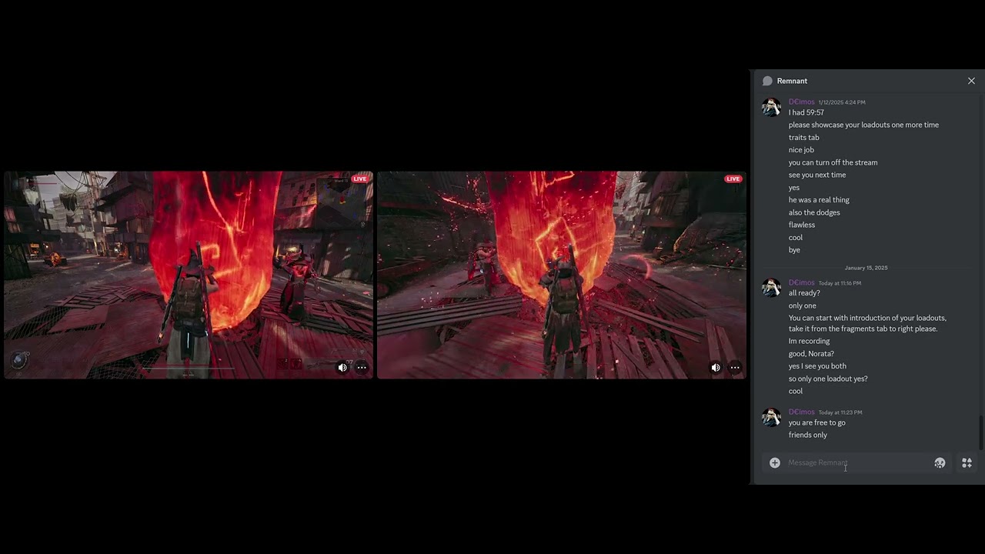Click the message "good, Norata?"
This screenshot has height=554, width=985.
tap(811, 354)
